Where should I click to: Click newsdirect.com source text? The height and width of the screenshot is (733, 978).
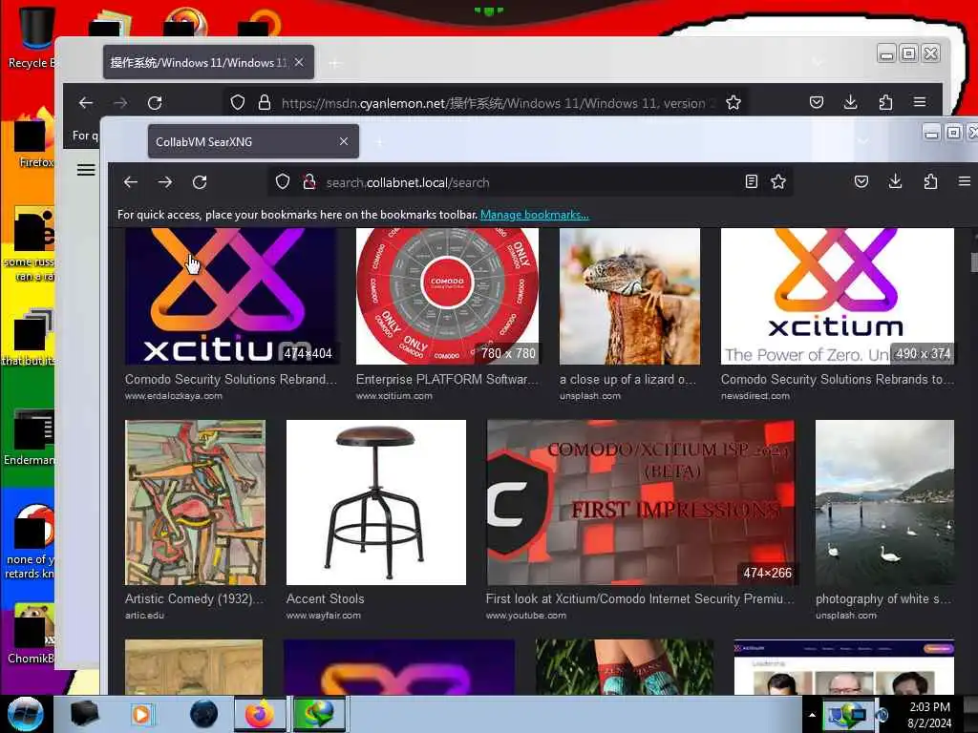pos(755,396)
